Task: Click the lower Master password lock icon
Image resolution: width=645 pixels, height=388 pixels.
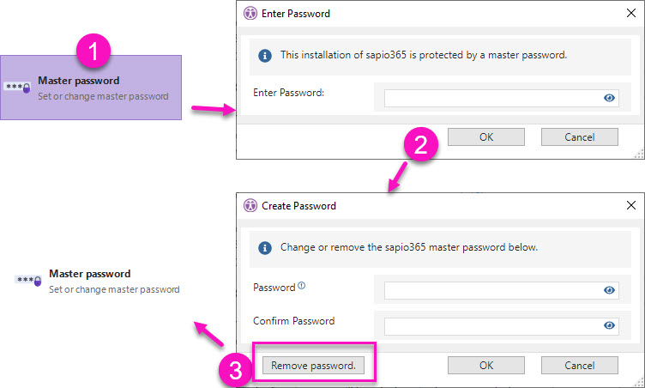Action: 29,281
